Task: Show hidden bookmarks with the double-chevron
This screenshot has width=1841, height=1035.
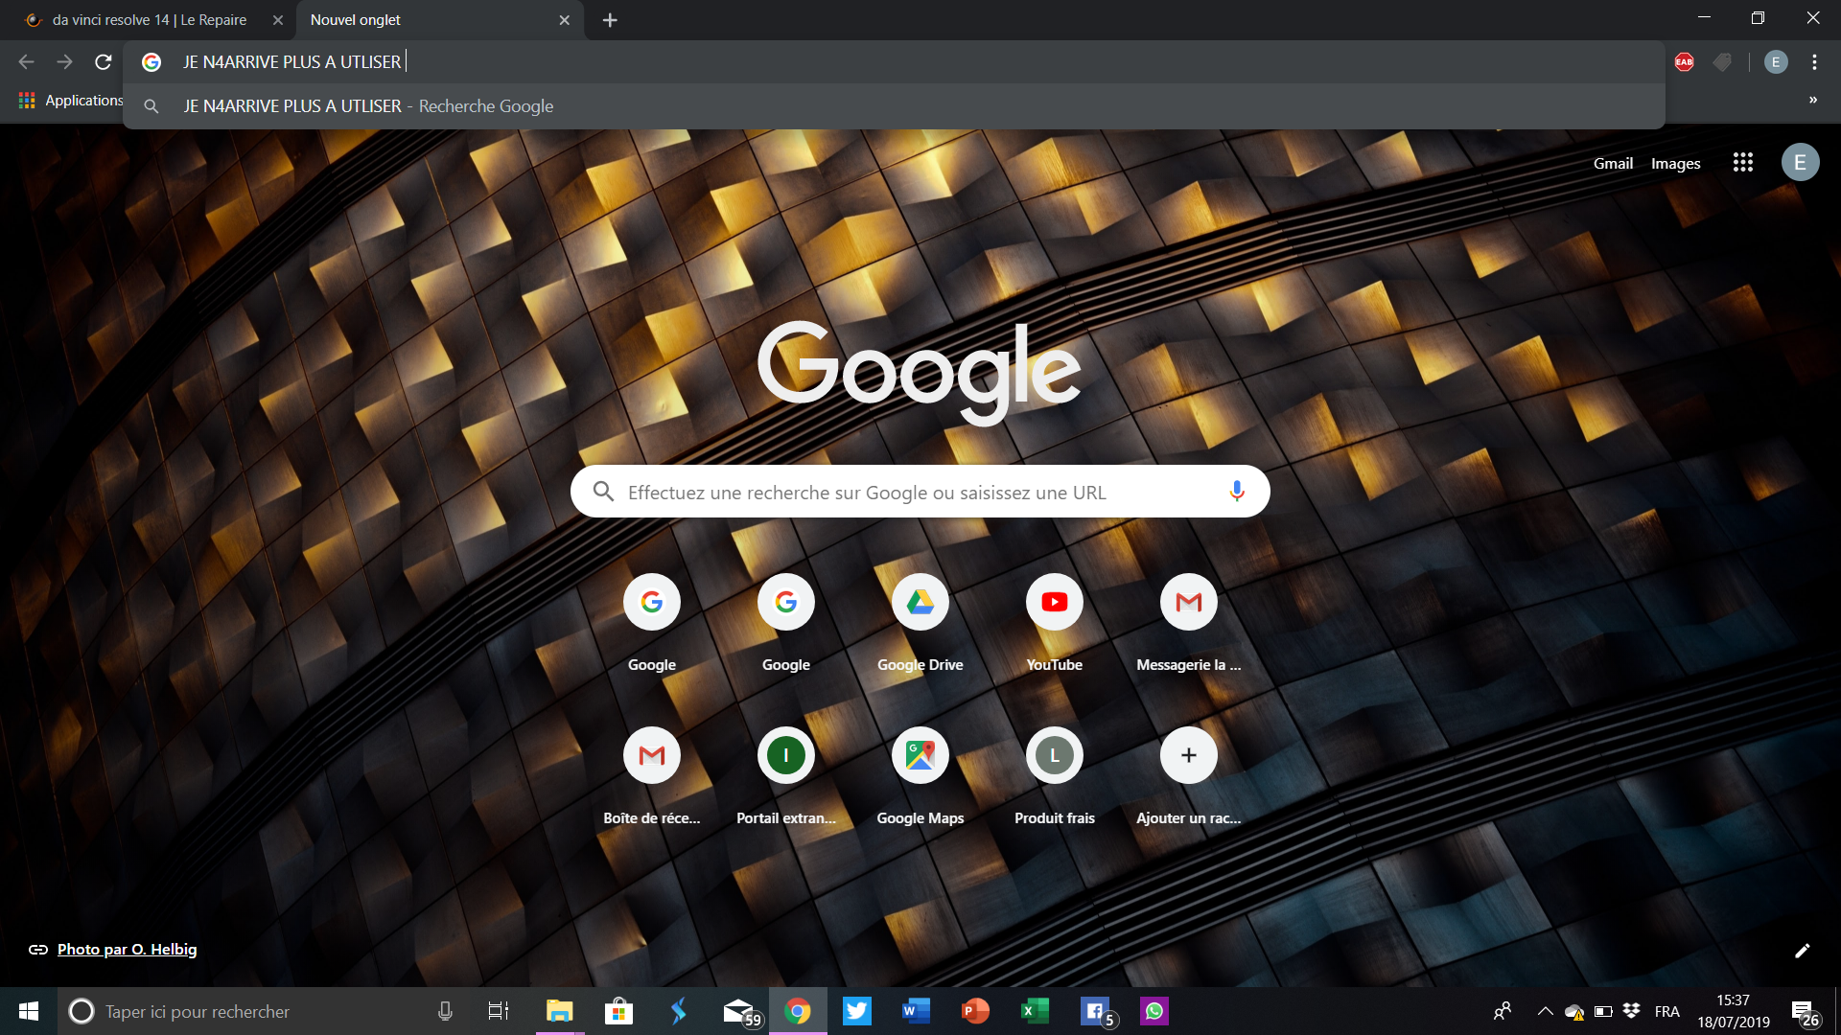Action: pos(1813,100)
